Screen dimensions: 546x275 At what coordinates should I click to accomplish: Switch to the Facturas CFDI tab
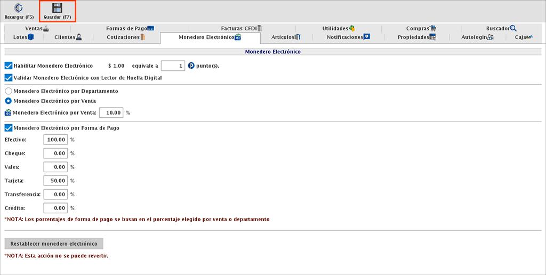(x=242, y=28)
